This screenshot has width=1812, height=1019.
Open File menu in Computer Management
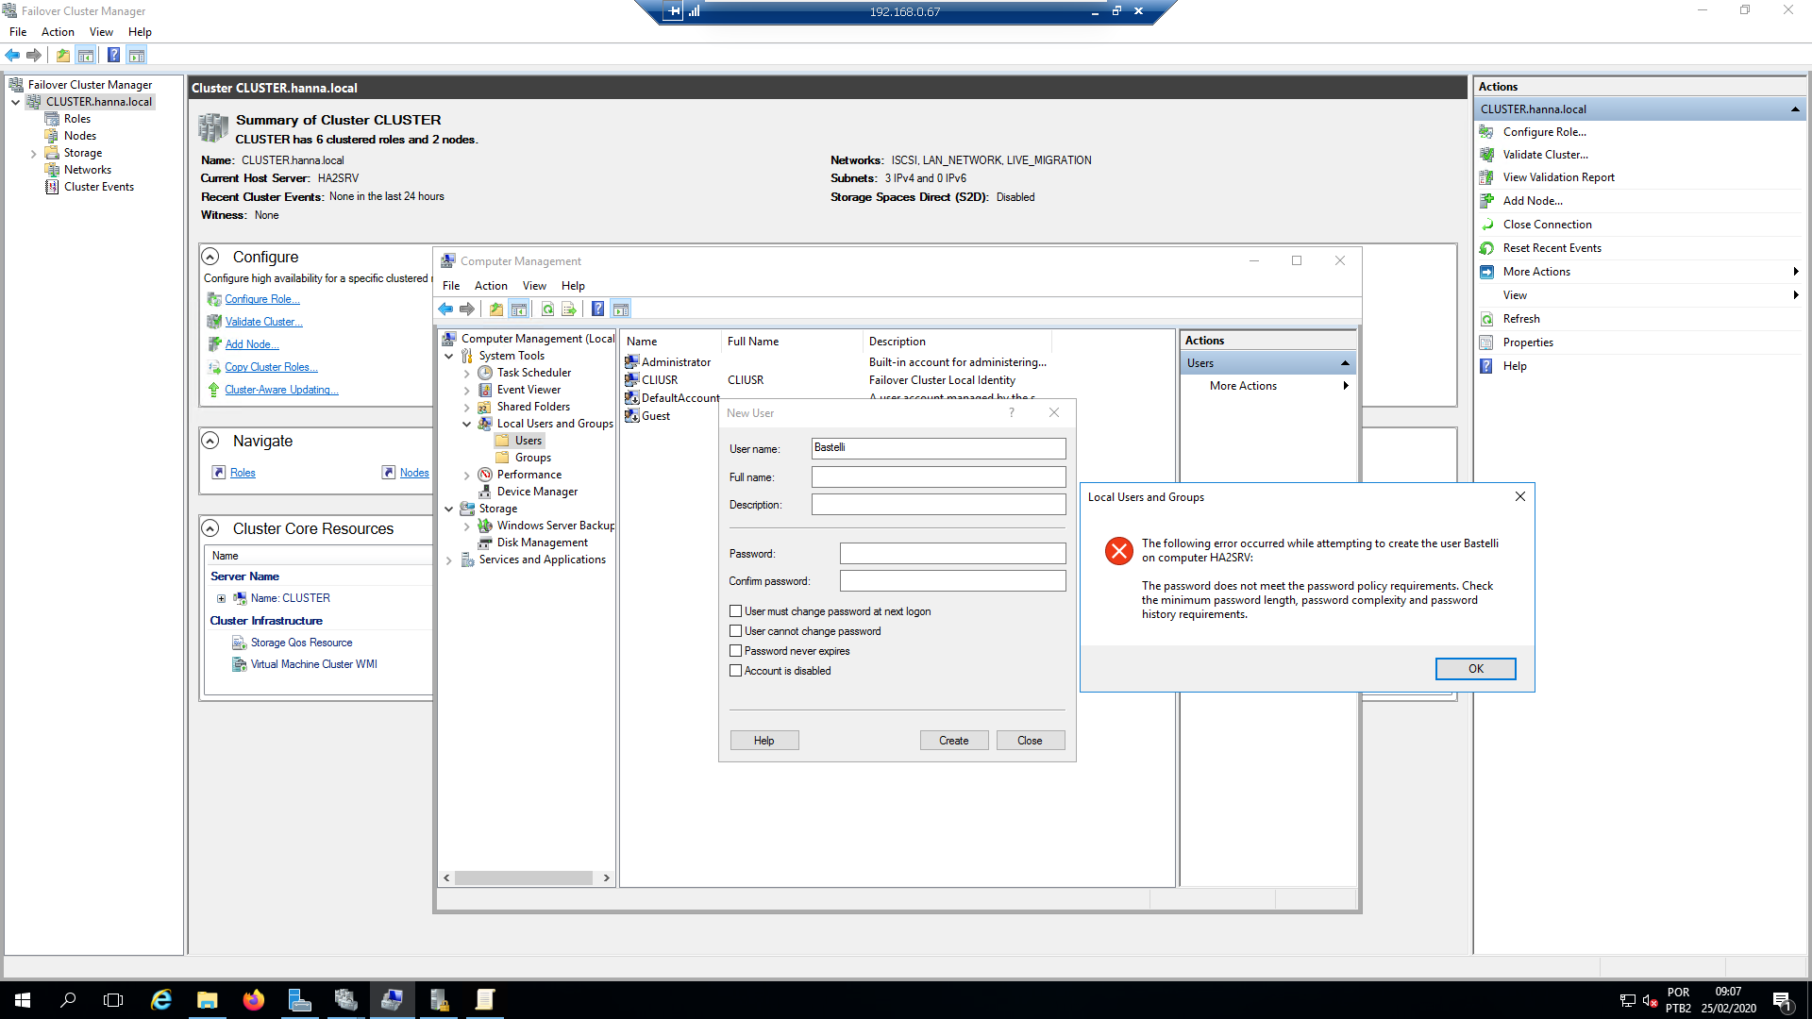tap(451, 286)
